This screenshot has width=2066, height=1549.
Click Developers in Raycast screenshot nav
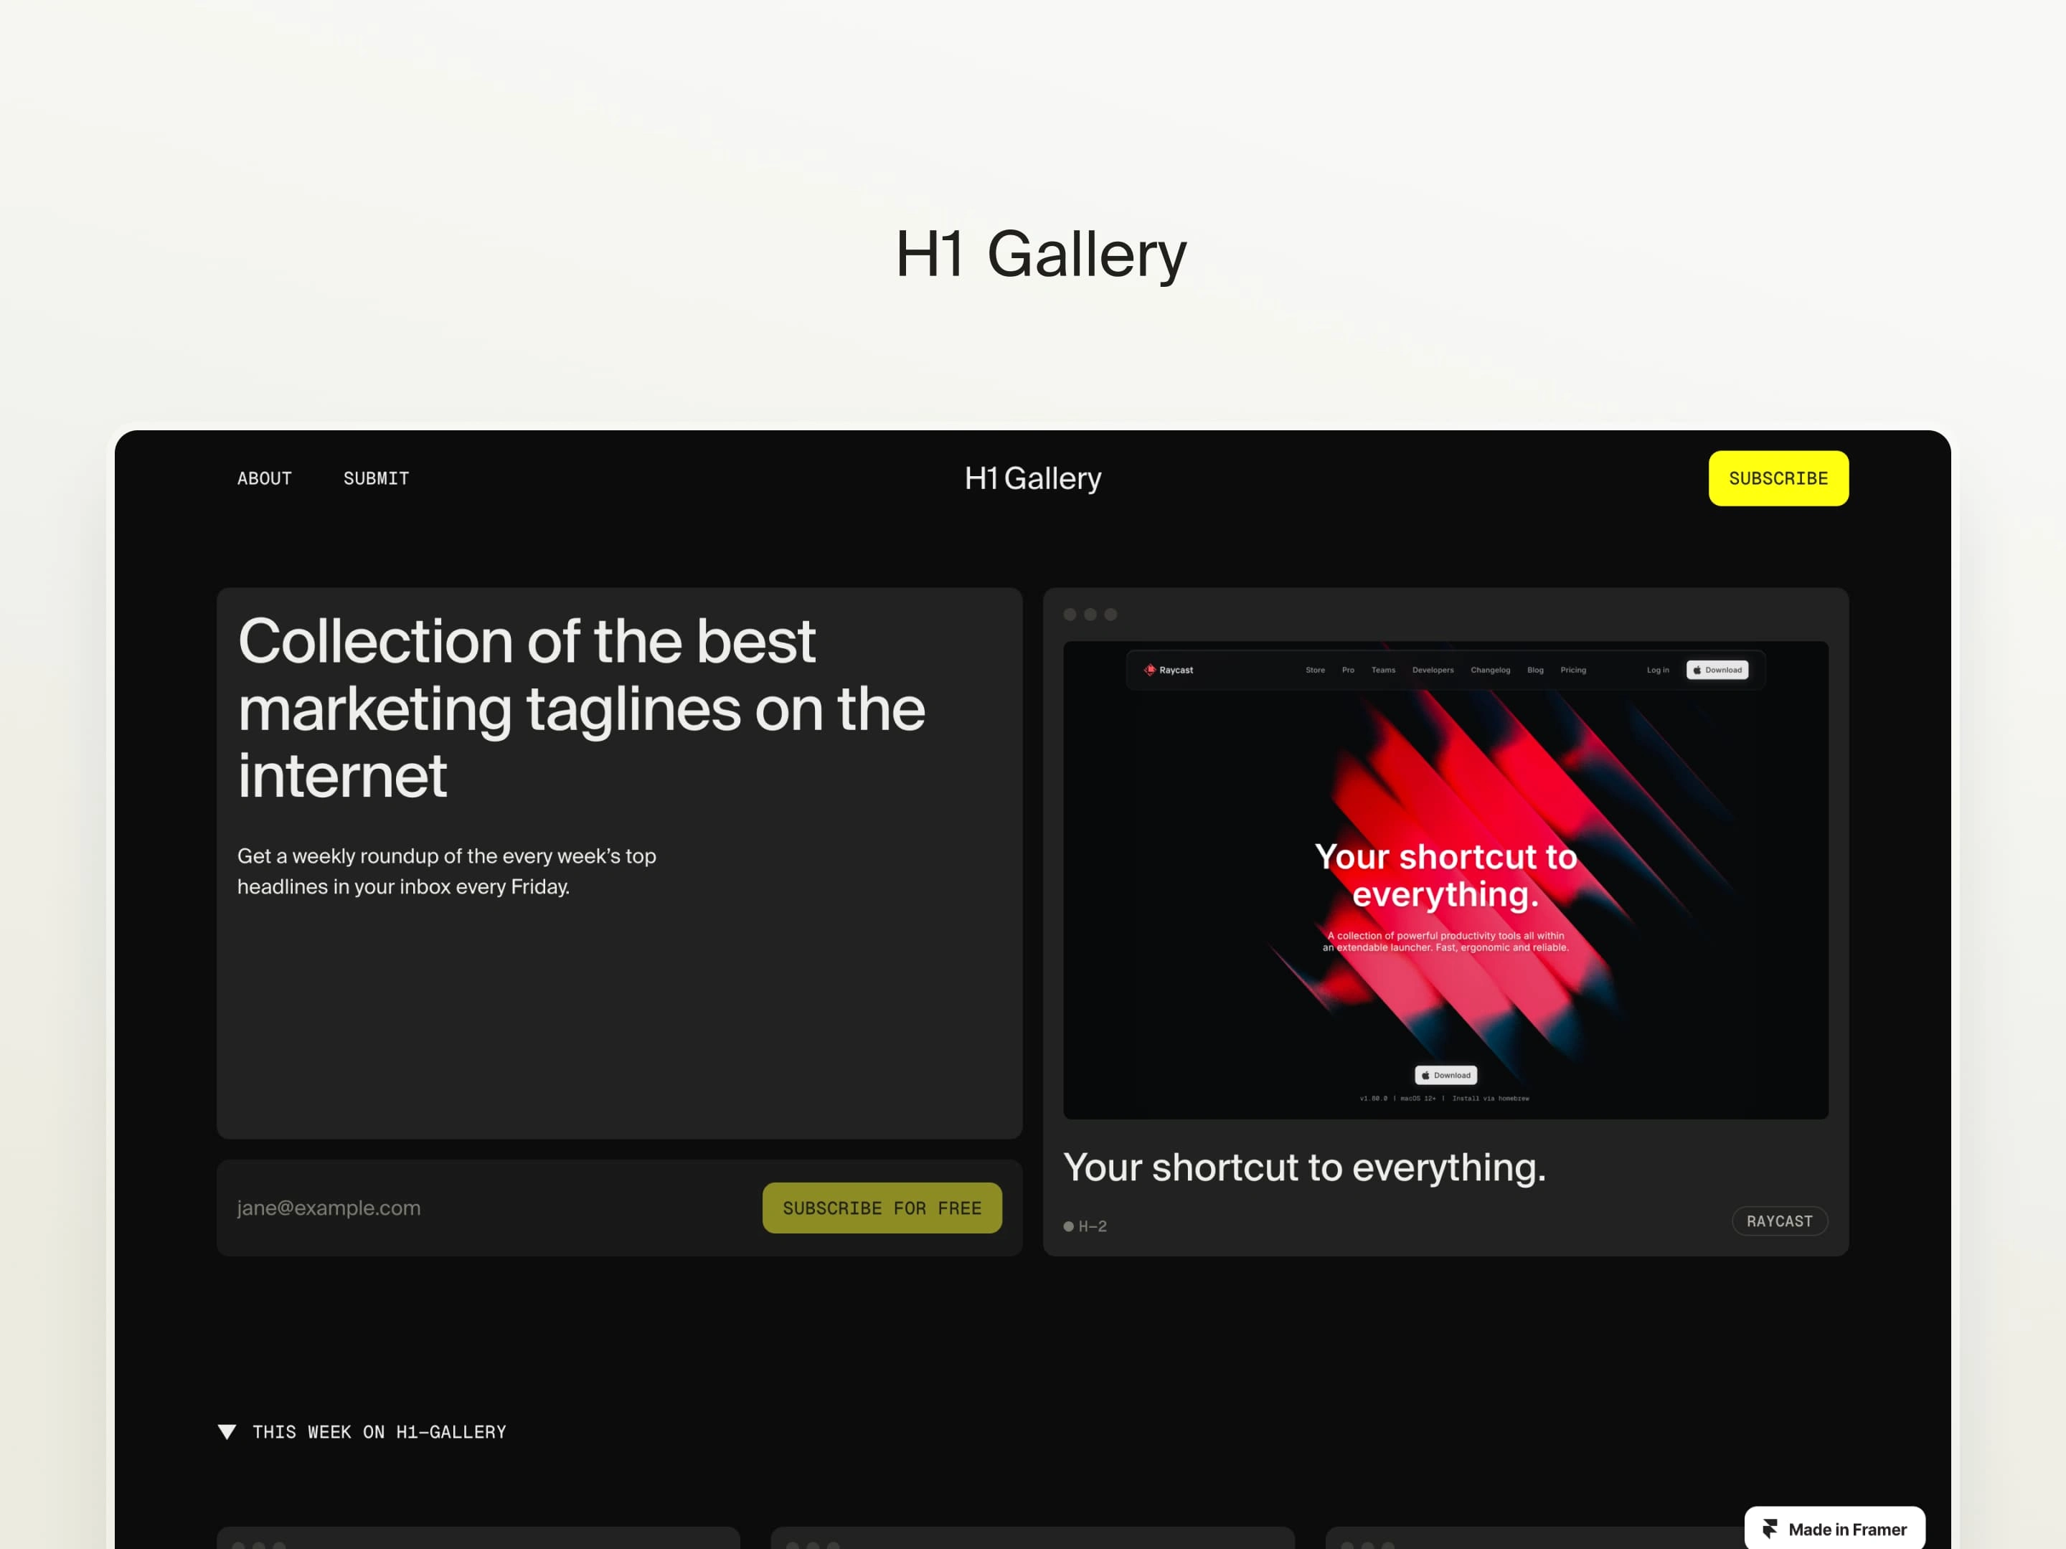click(1433, 670)
